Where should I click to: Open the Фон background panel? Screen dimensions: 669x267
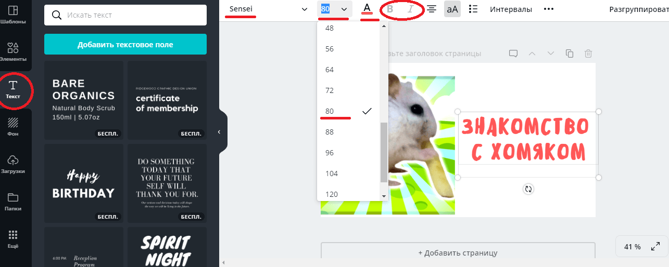coord(14,127)
